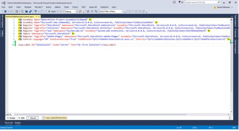
Task: Open the Debug configuration dropdown
Action: (71, 11)
